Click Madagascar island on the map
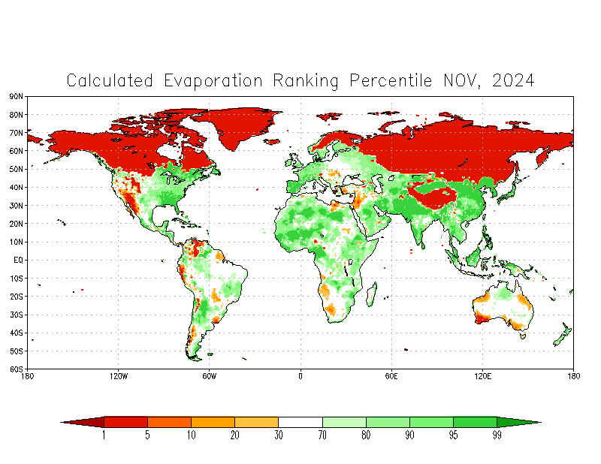The image size is (601, 464). (371, 294)
